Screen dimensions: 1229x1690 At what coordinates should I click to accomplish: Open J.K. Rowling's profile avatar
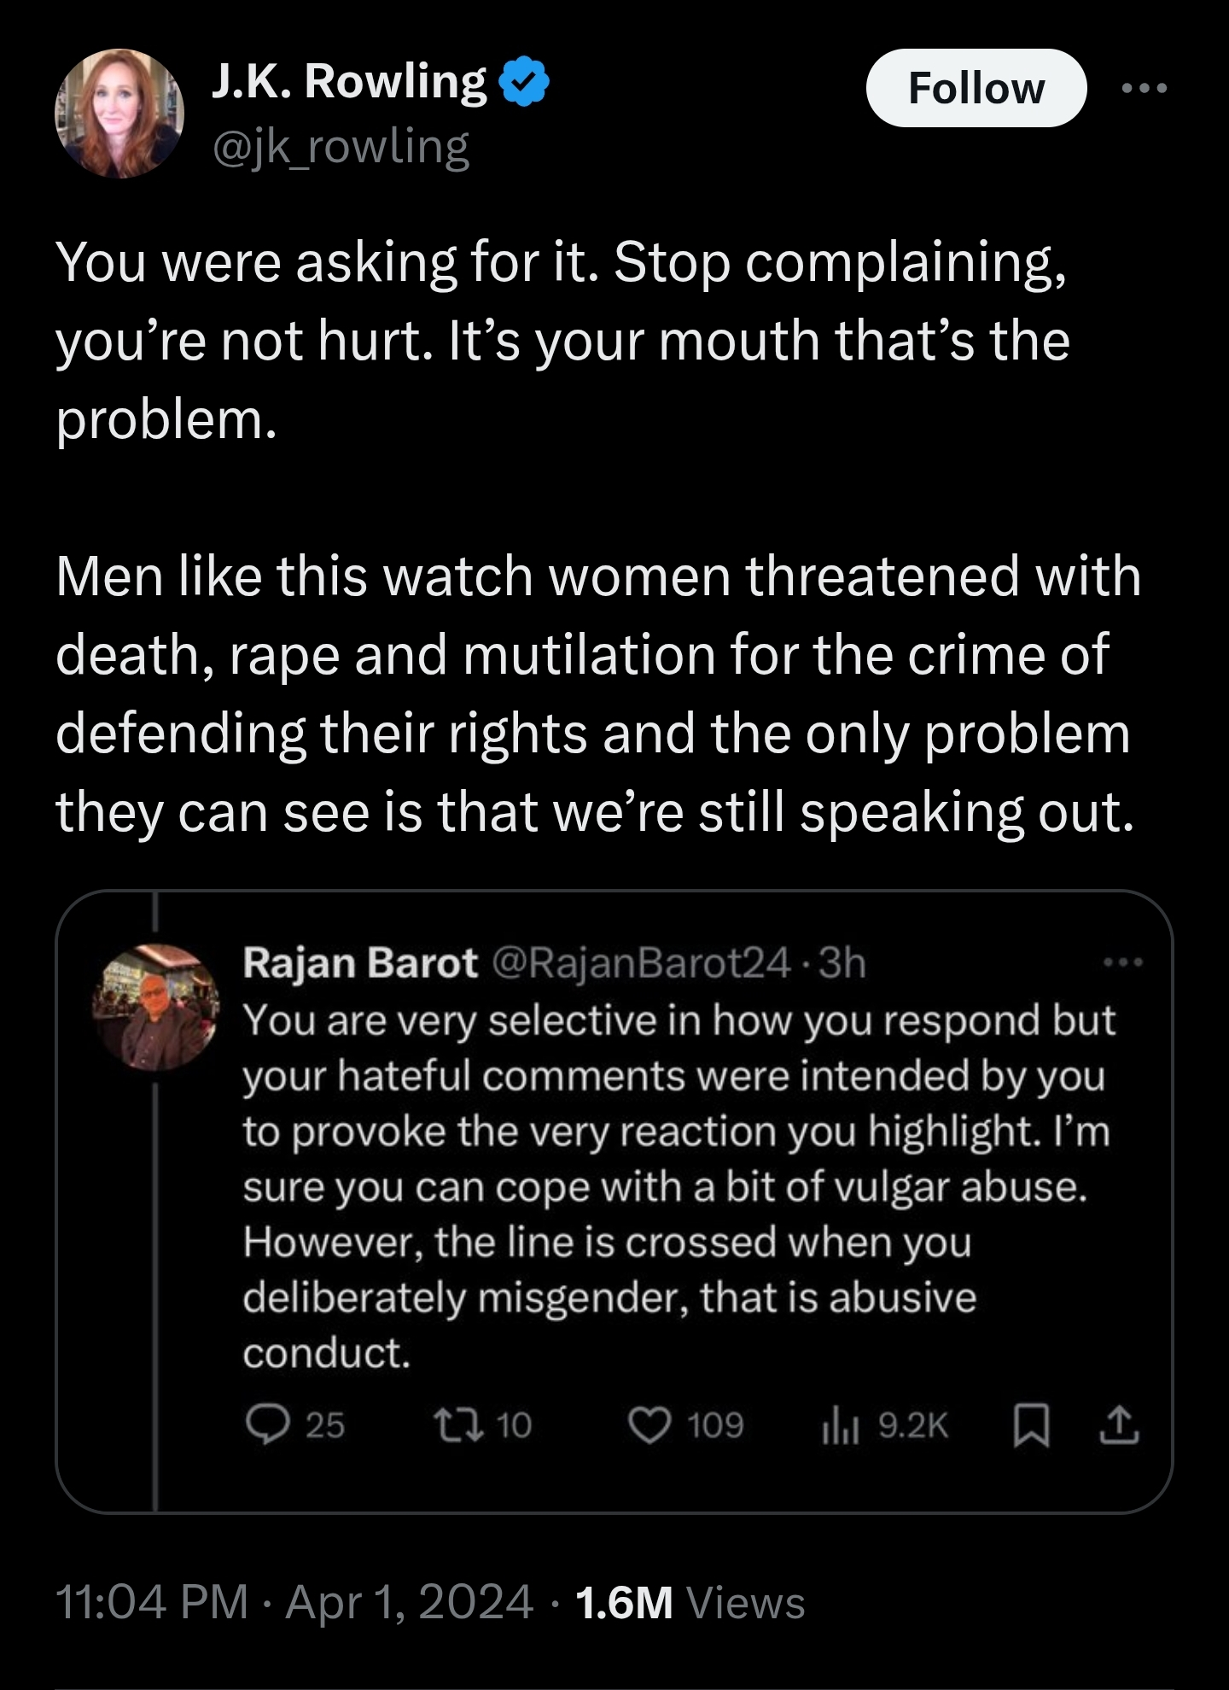tap(119, 114)
